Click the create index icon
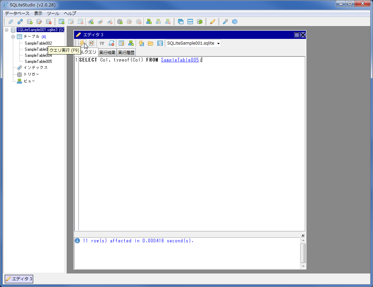 point(91,22)
